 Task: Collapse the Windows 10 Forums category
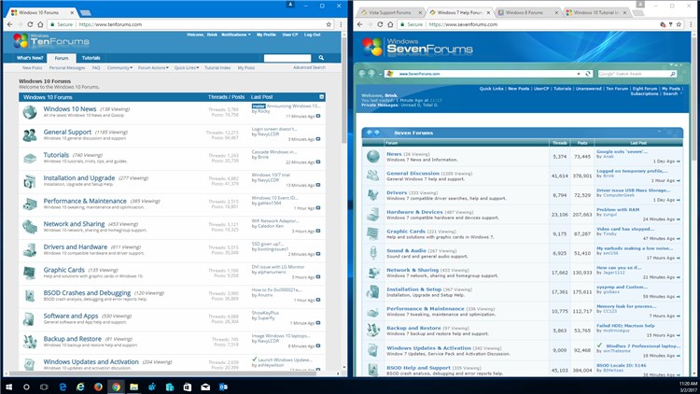[321, 97]
